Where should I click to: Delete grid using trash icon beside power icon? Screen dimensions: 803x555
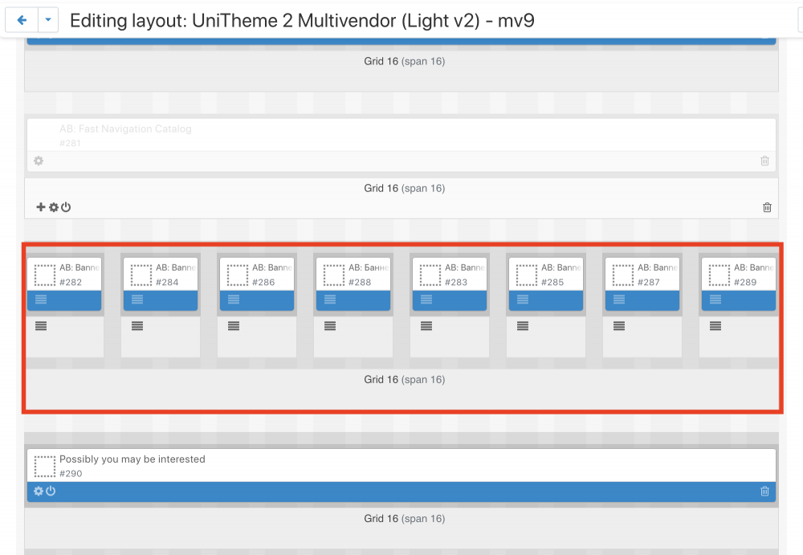point(767,207)
